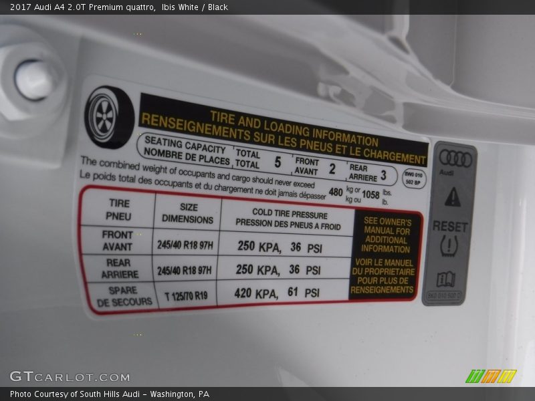535x401 pixels.
Task: Click the total seating value 5
Action: tap(278, 162)
